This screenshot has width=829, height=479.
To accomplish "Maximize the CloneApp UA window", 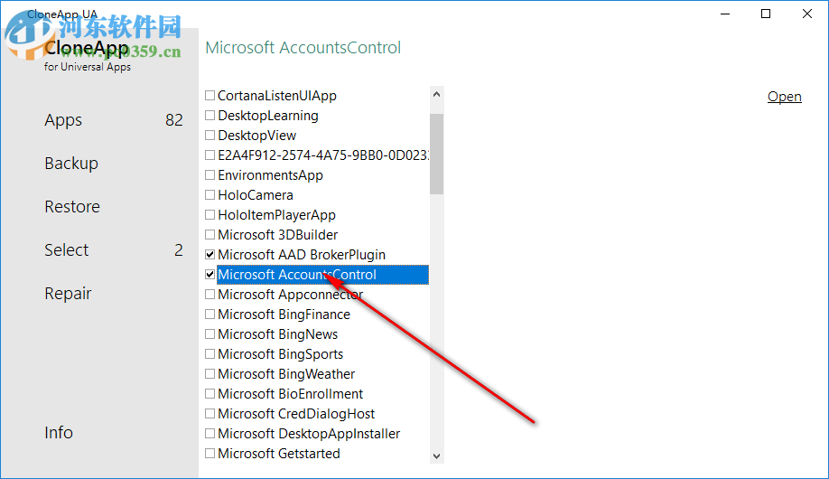I will (x=766, y=14).
